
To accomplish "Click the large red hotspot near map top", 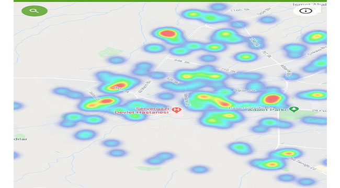I will click(167, 33).
